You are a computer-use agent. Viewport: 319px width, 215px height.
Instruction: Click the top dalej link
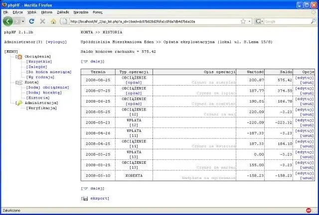pyautogui.click(x=97, y=61)
